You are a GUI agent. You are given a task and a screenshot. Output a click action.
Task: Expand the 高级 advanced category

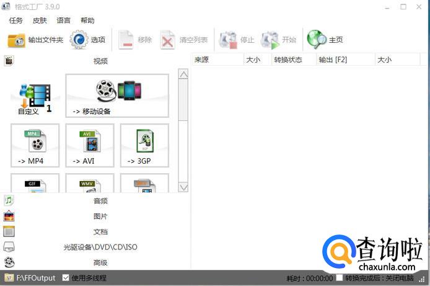(x=100, y=262)
